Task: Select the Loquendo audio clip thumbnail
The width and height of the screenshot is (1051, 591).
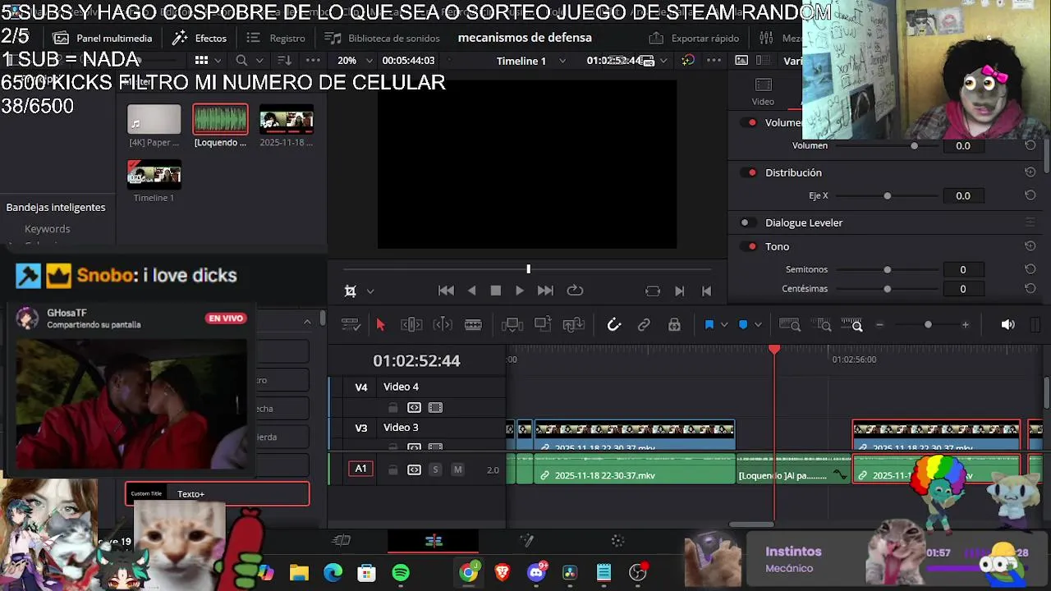Action: point(220,120)
